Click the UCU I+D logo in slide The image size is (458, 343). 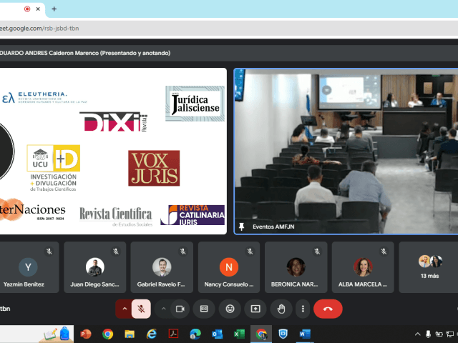(x=54, y=168)
